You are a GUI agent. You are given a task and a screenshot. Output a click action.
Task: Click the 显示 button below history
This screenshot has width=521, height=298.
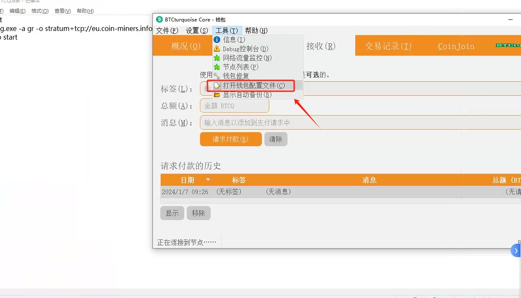click(x=172, y=213)
